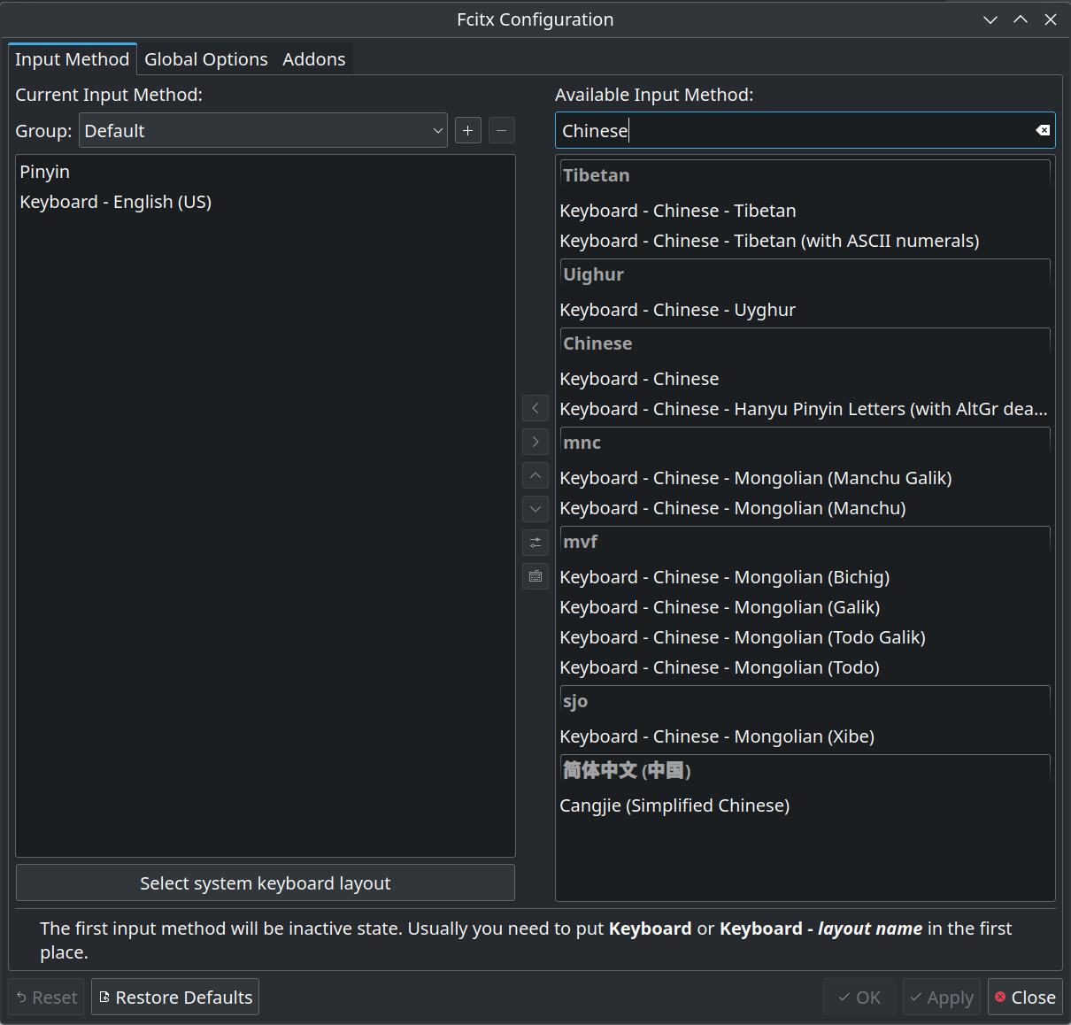The height and width of the screenshot is (1025, 1071).
Task: Click the sjo group header
Action: coord(805,701)
